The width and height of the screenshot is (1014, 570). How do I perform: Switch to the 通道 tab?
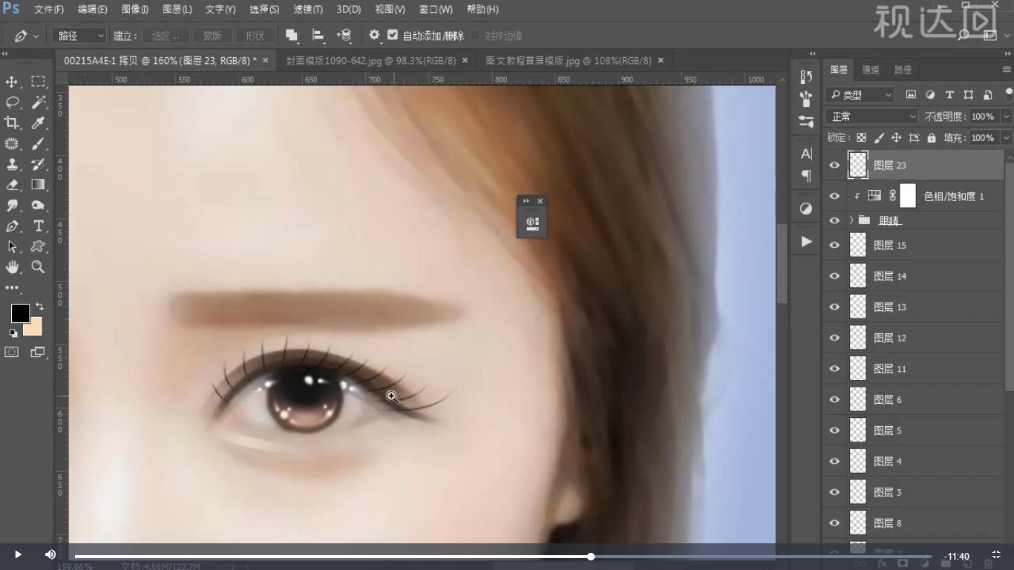click(871, 70)
